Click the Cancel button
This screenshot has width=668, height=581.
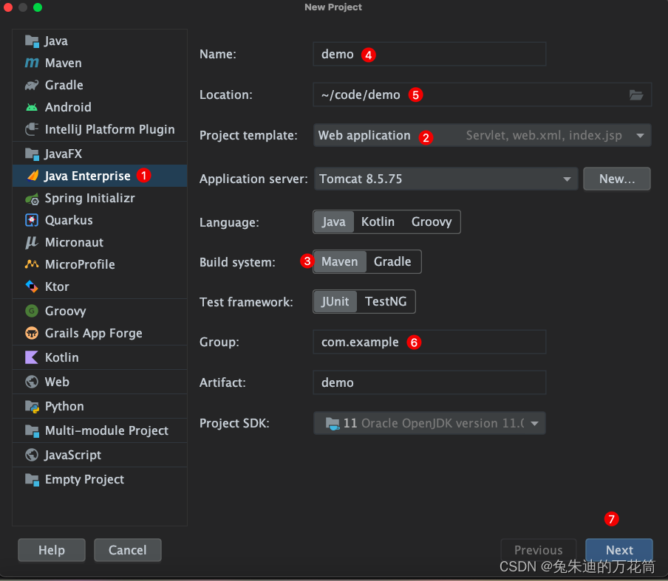click(127, 550)
